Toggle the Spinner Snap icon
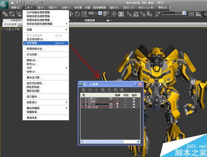 click(x=149, y=14)
